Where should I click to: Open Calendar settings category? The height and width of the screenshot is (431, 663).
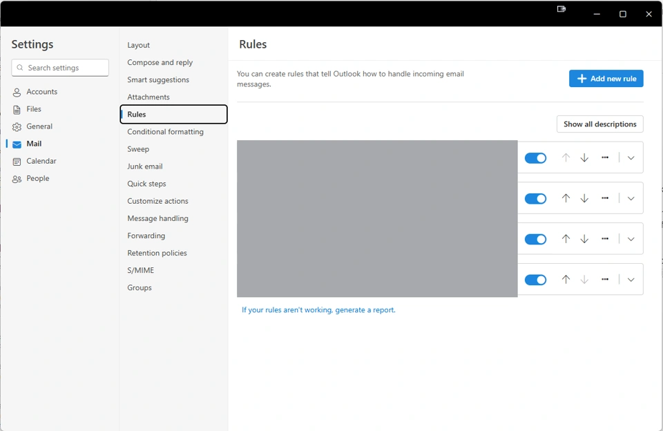tap(41, 161)
